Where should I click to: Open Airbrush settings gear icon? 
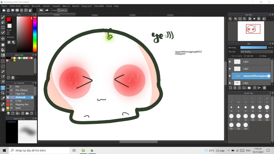(32, 97)
